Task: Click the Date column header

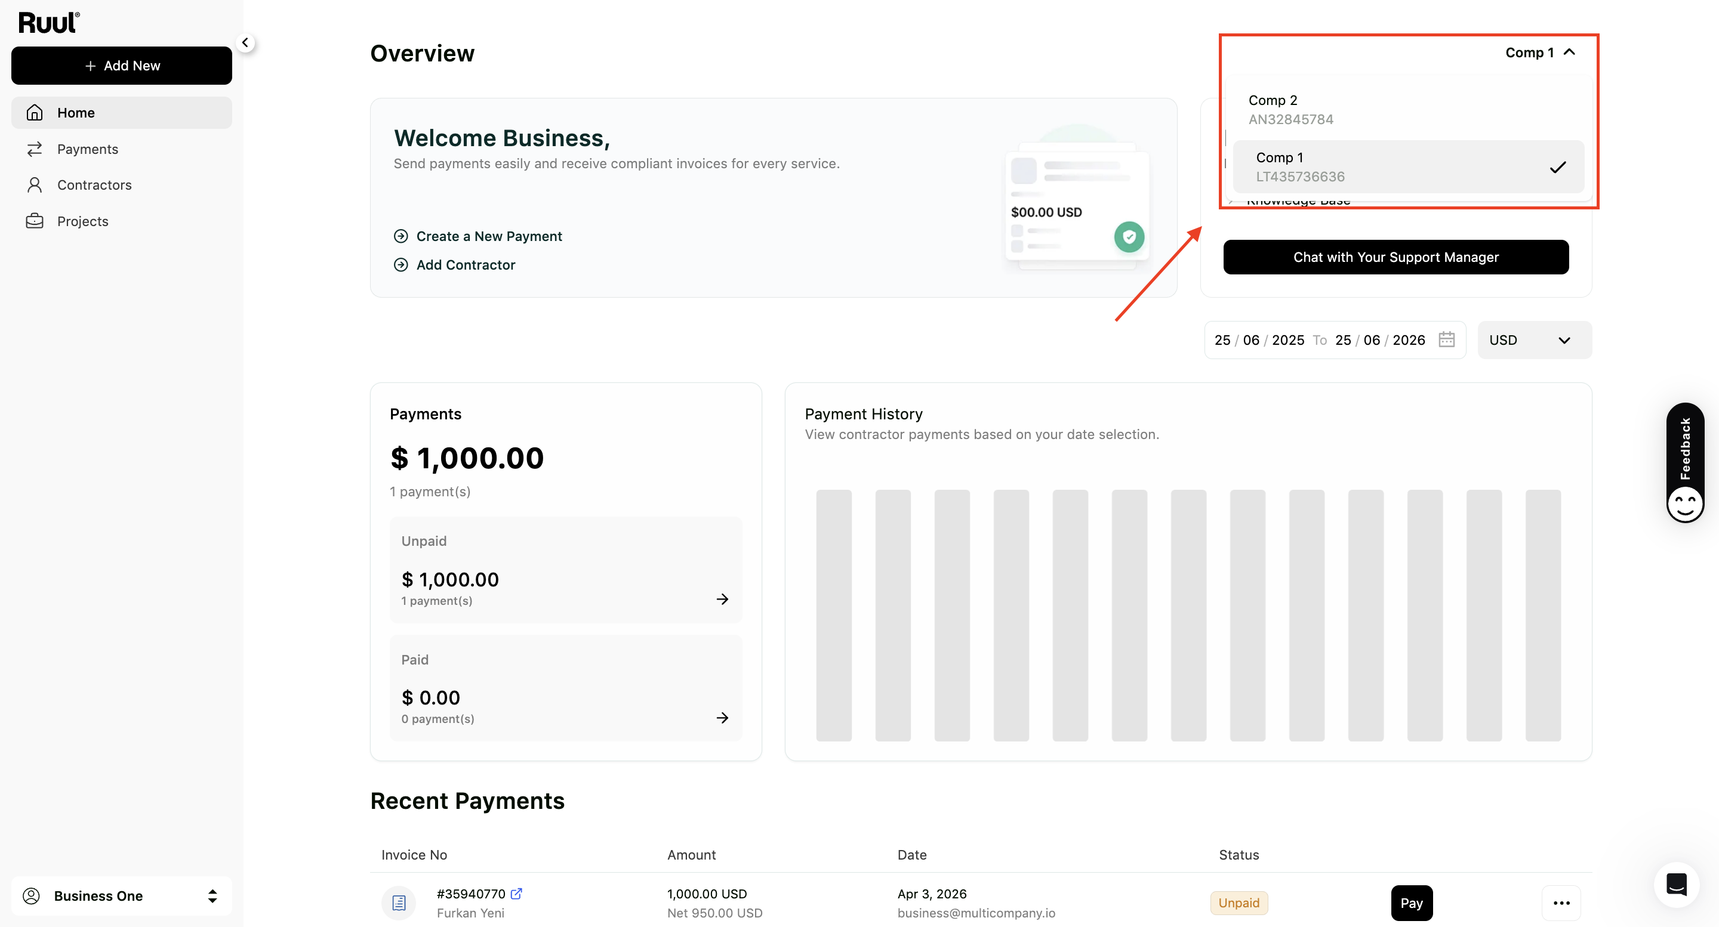Action: pos(911,854)
